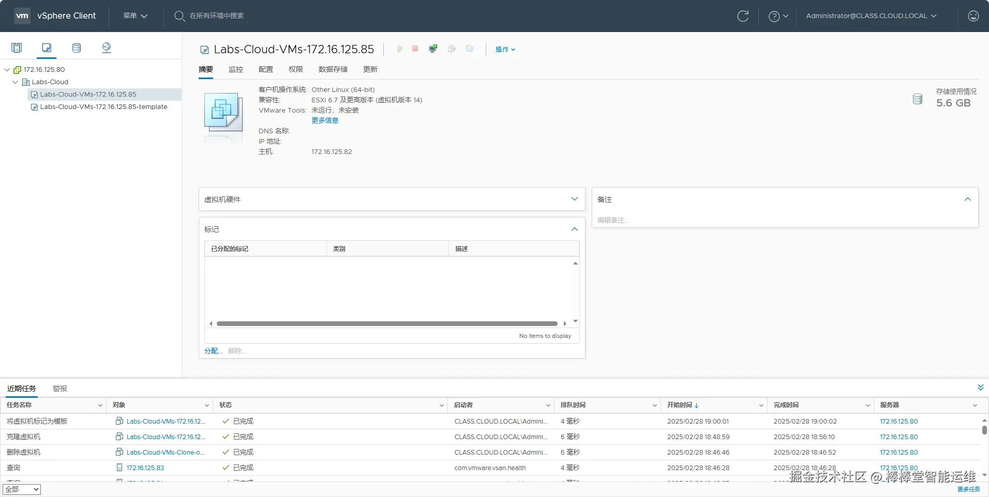Open the 任务名称 column filter dropdown
The height and width of the screenshot is (497, 989).
point(100,406)
